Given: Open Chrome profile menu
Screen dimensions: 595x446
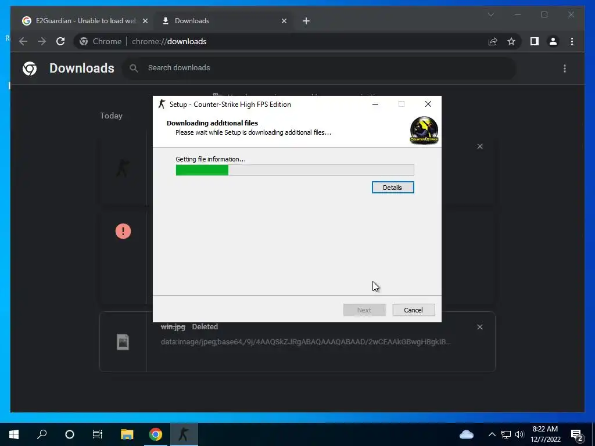Looking at the screenshot, I should coord(553,41).
